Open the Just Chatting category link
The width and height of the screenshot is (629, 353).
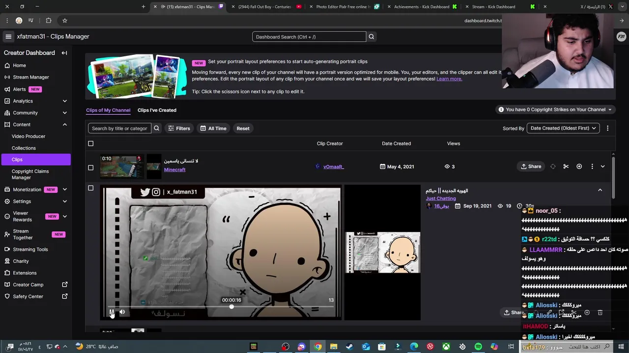pos(441,199)
